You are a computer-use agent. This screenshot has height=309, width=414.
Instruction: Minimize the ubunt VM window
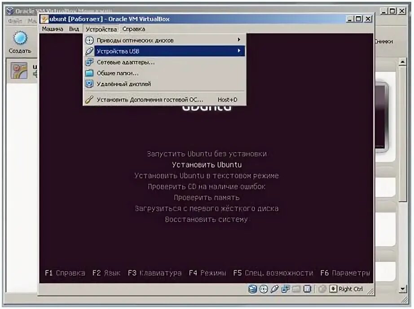pos(350,19)
